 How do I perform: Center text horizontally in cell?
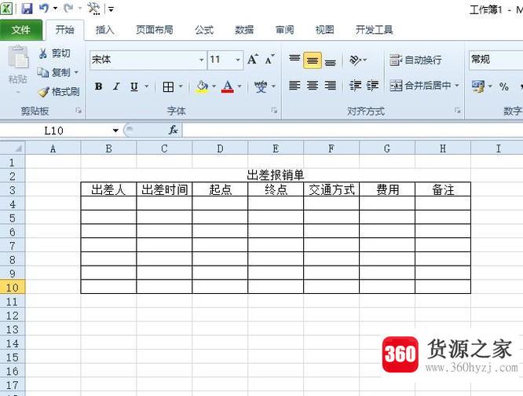click(313, 86)
